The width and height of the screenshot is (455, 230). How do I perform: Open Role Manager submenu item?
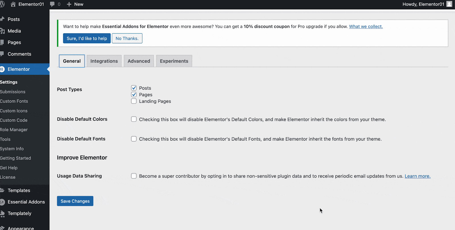pyautogui.click(x=14, y=130)
